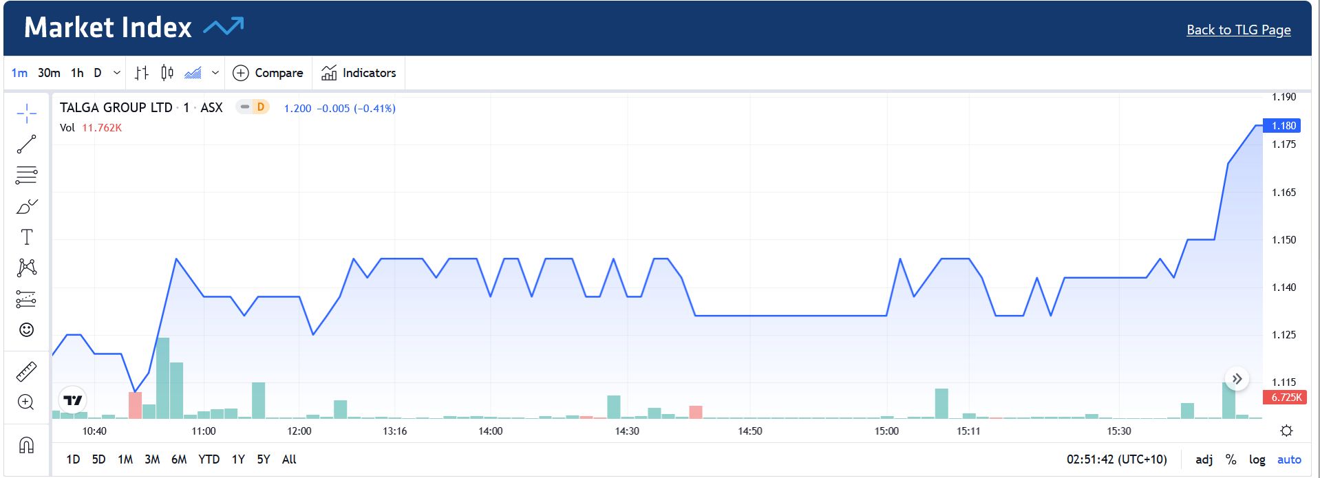Expand the time interval dropdown

(117, 73)
